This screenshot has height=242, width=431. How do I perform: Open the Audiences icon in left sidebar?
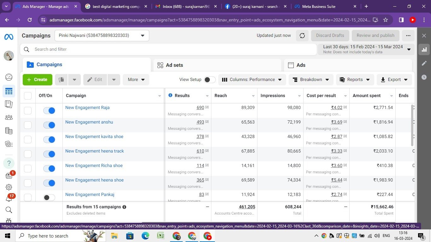tap(9, 117)
